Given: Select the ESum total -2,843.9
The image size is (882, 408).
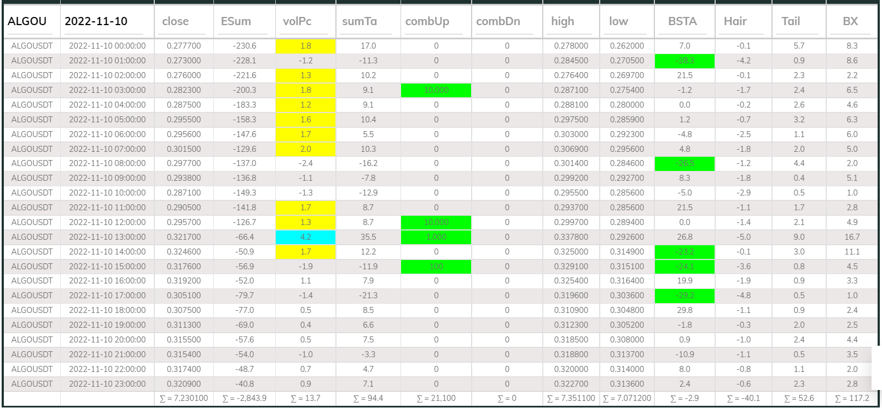Looking at the screenshot, I should click(244, 398).
